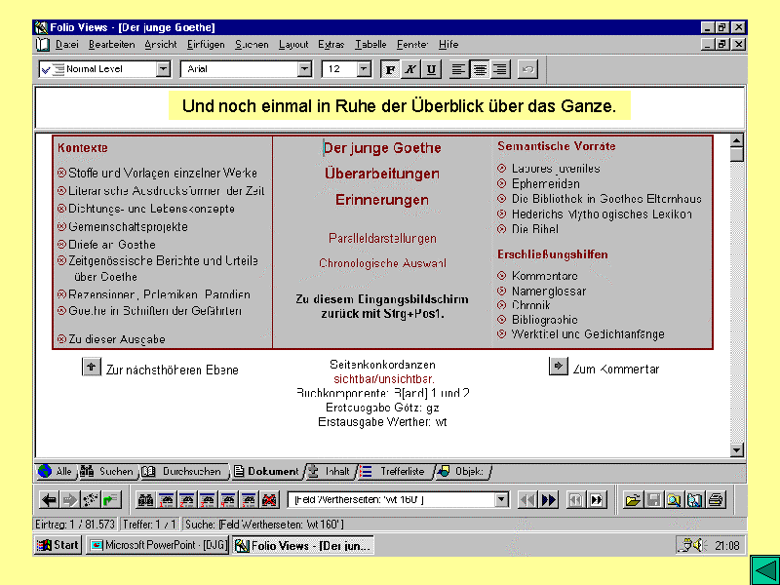
Task: Click the open folder icon
Action: click(x=633, y=500)
